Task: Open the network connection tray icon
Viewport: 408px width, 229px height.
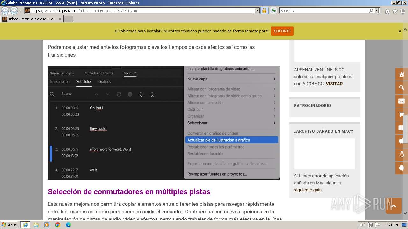Action: 370,225
